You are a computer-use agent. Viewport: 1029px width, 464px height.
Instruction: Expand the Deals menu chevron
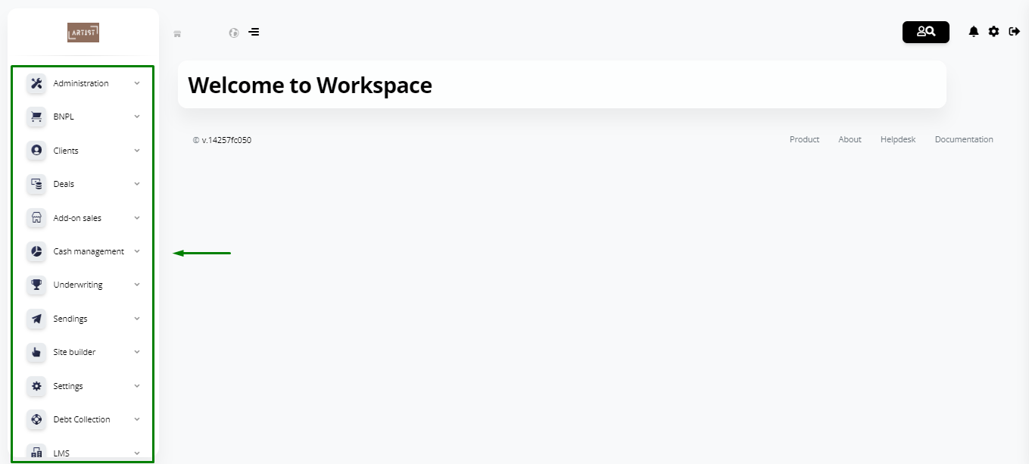click(137, 184)
